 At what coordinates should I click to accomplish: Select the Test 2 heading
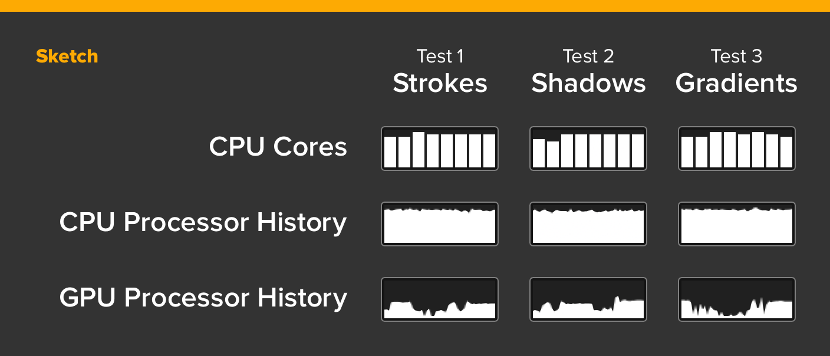(x=588, y=56)
